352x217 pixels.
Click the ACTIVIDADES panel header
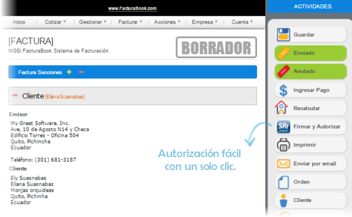(312, 6)
